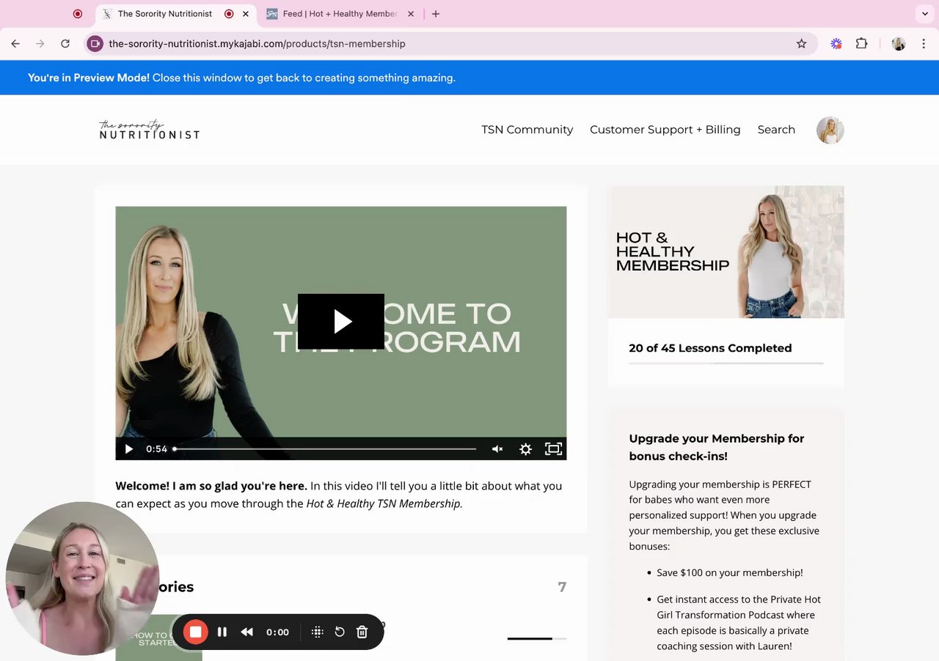Stop the screen recording with the red button
Viewport: 939px width, 661px height.
pos(195,632)
